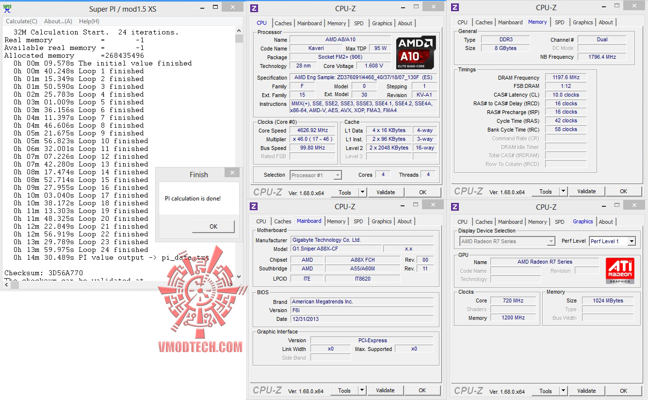Viewport: 648px width, 400px height.
Task: Click OK in the CPU-Z Mainboard window
Action: click(x=422, y=390)
